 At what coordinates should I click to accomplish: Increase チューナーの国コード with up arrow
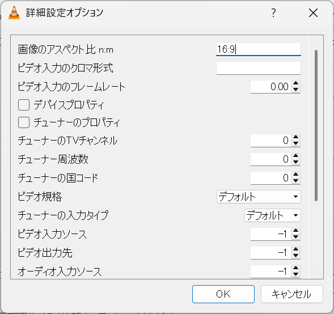click(295, 175)
